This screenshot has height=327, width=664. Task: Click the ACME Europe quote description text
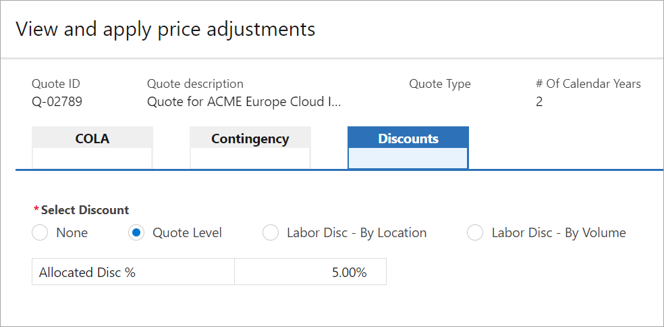click(244, 102)
